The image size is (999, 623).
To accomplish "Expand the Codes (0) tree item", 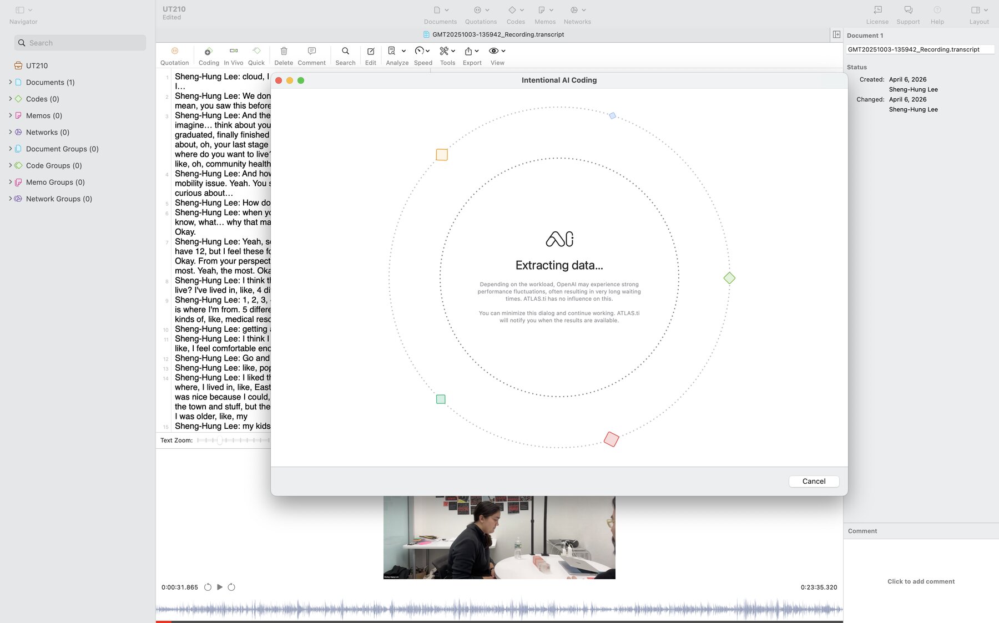I will (11, 99).
